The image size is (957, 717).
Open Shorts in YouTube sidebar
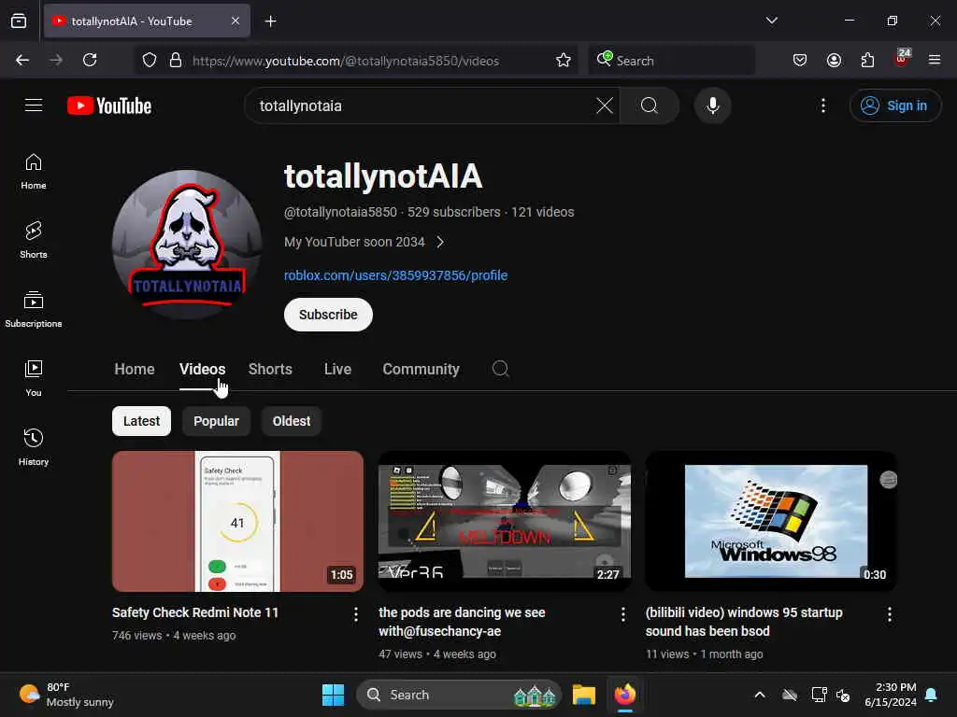coord(34,240)
